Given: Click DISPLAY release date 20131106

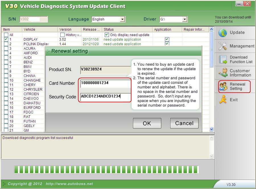Looking at the screenshot, I should coord(91,40).
